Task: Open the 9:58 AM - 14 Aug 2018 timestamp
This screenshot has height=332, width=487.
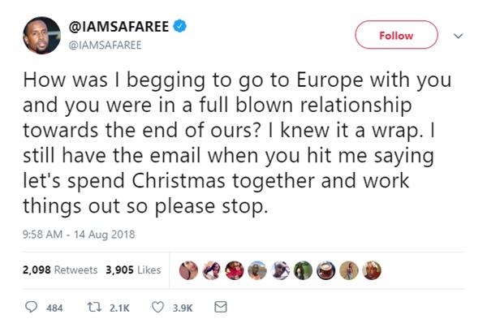Action: tap(75, 234)
